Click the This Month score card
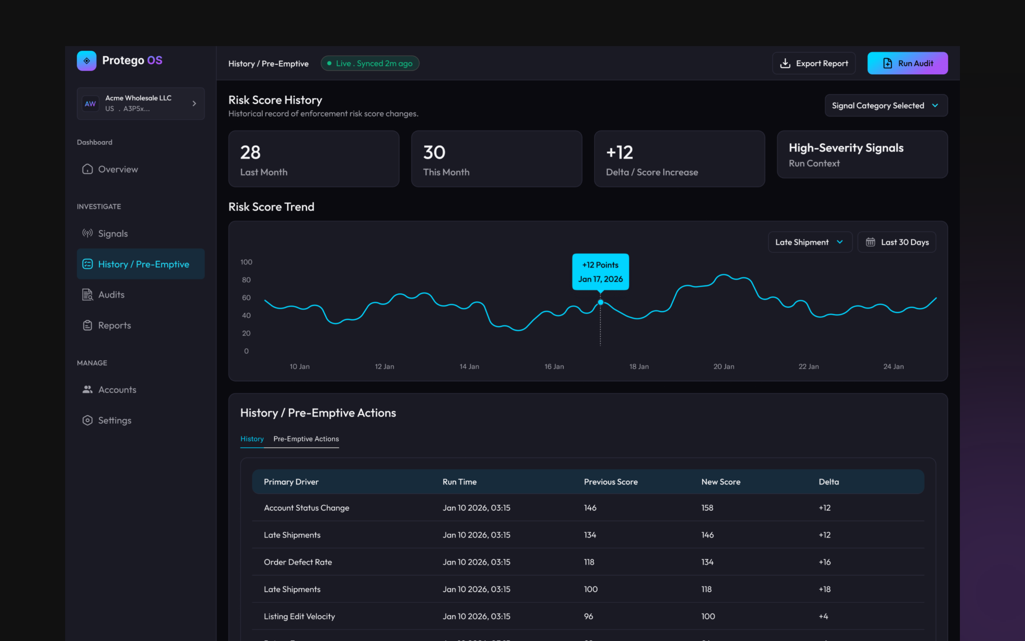Viewport: 1025px width, 641px height. coord(497,159)
